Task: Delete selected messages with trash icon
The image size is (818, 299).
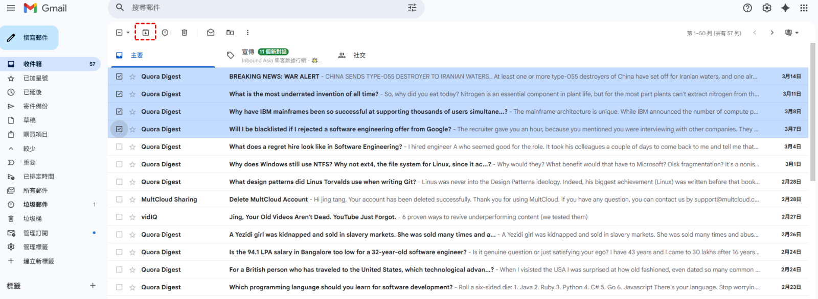Action: [185, 32]
